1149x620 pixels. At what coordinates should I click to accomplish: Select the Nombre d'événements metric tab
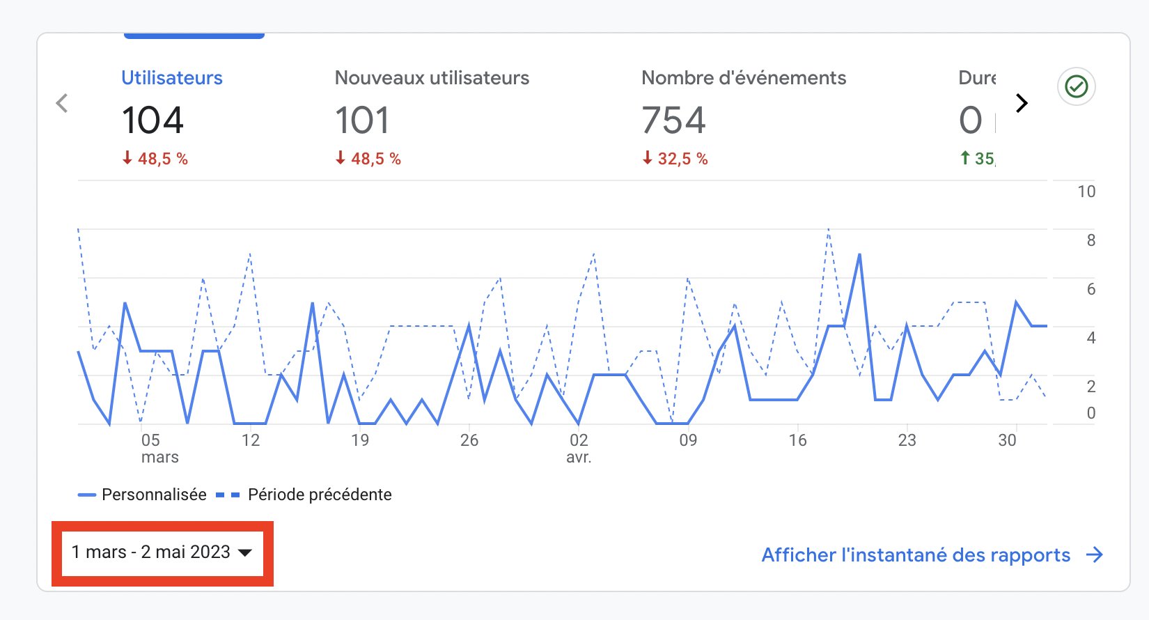point(744,78)
